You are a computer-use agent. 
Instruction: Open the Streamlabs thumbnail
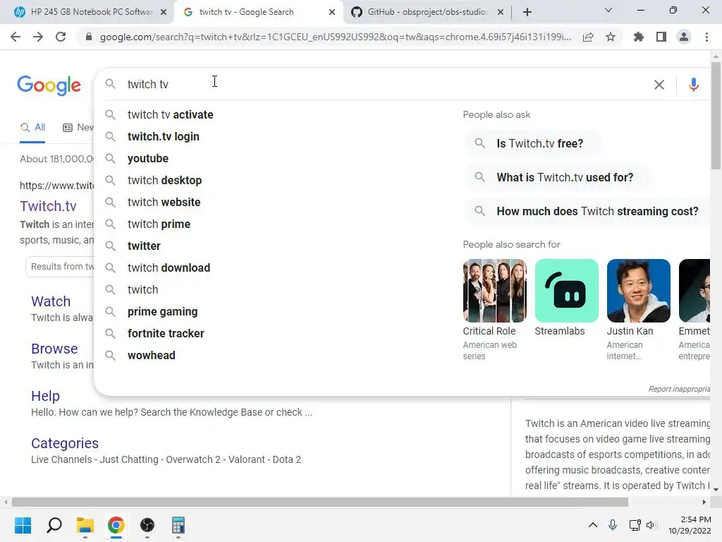point(566,291)
